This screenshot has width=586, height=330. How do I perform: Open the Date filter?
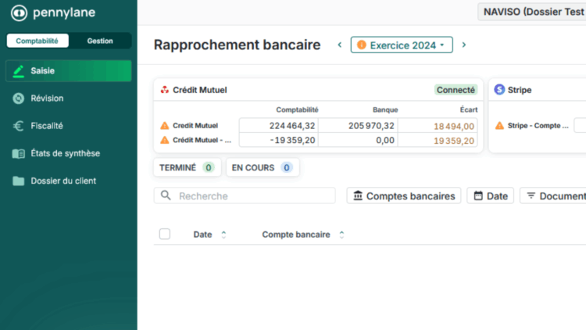click(490, 196)
